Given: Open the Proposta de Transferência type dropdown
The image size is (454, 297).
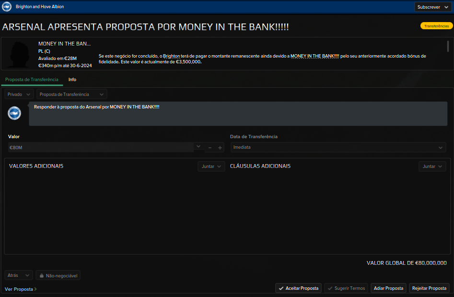Looking at the screenshot, I should [71, 95].
